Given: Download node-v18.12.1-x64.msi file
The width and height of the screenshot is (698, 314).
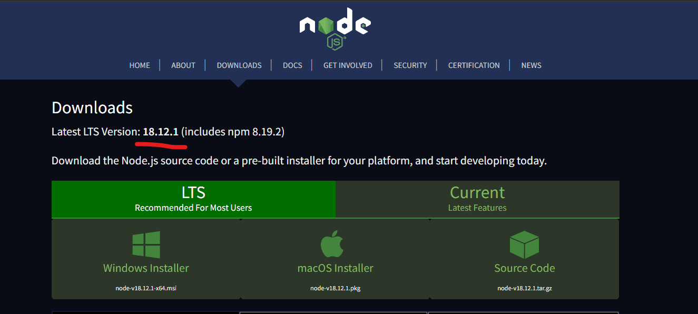Looking at the screenshot, I should coord(146,288).
